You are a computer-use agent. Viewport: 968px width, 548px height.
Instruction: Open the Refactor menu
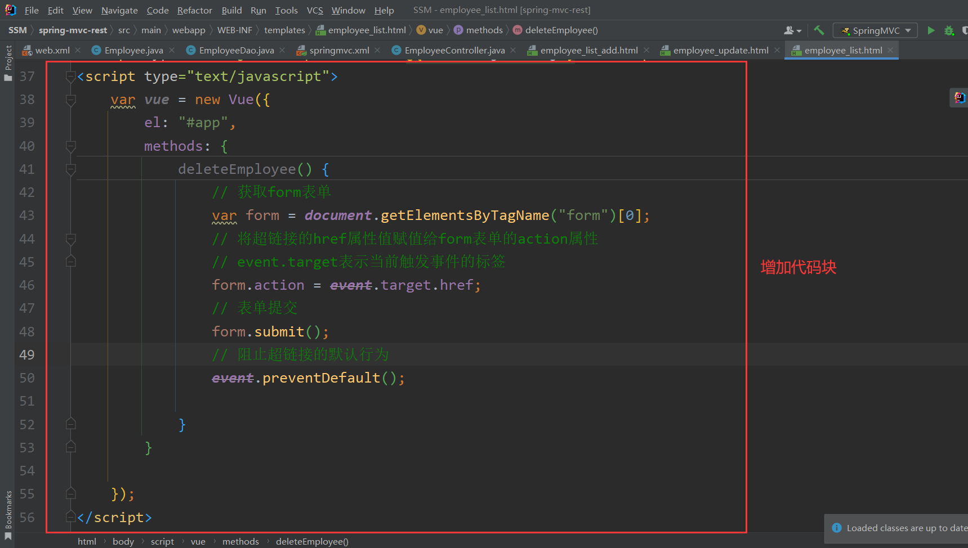tap(194, 10)
